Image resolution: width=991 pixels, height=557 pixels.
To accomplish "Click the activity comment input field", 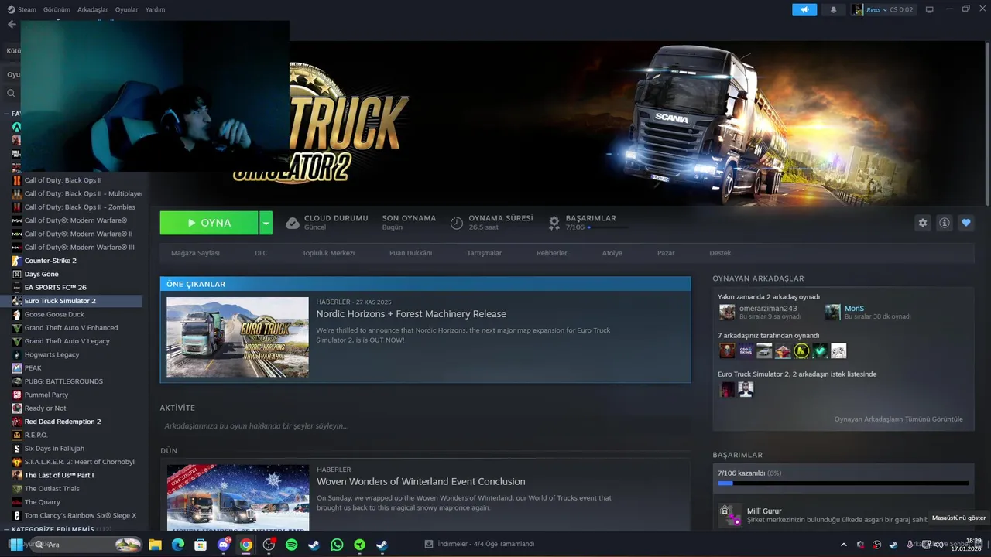I will point(425,425).
